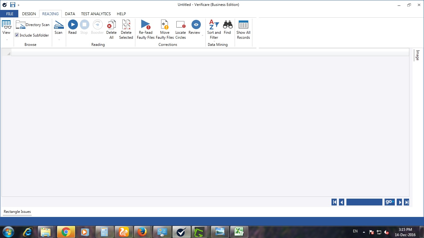The height and width of the screenshot is (238, 424).
Task: Jump to the last record page
Action: click(407, 202)
